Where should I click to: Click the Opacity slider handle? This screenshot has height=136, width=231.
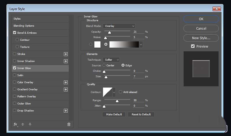[109, 33]
